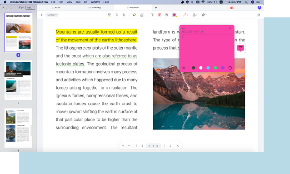Open the Shapes arrow tool dropdown
Viewport: 290px width, 174px height.
185,15
